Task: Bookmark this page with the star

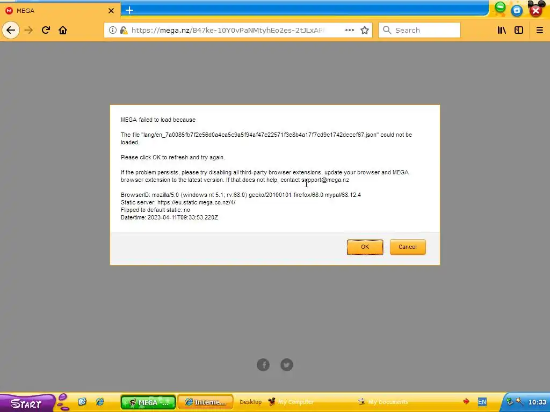Action: [x=365, y=30]
